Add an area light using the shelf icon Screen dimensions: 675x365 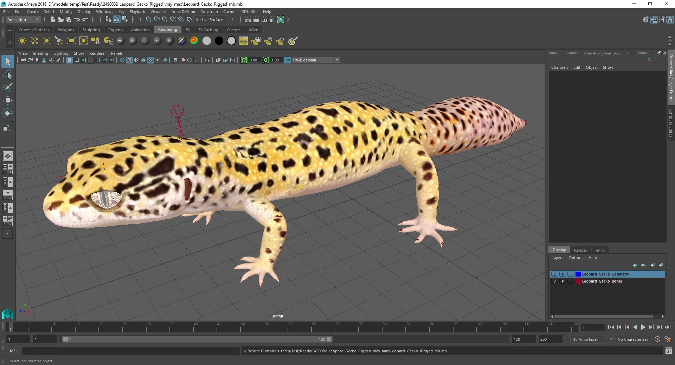71,41
